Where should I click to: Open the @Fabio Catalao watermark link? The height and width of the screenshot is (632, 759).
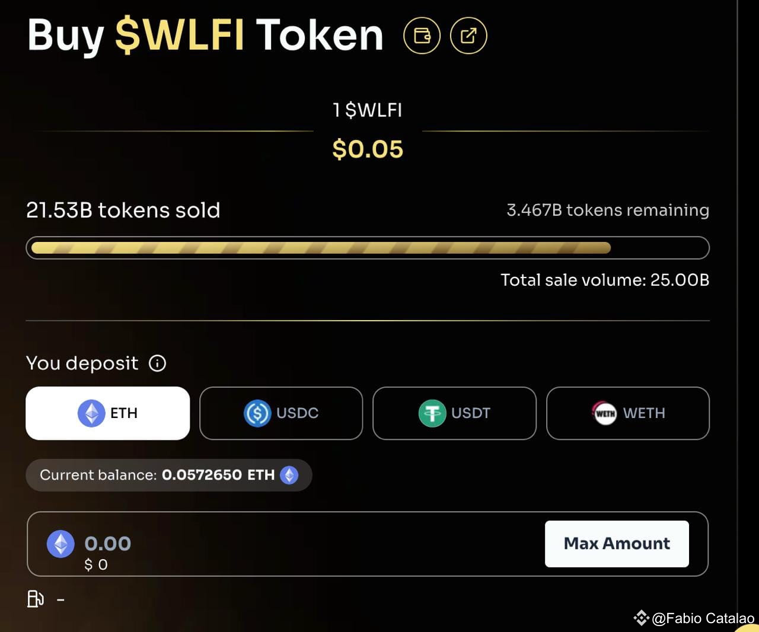pos(703,619)
